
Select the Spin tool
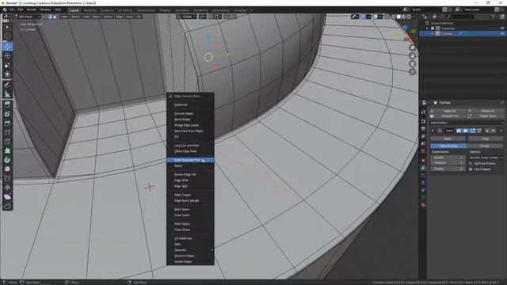point(7,160)
